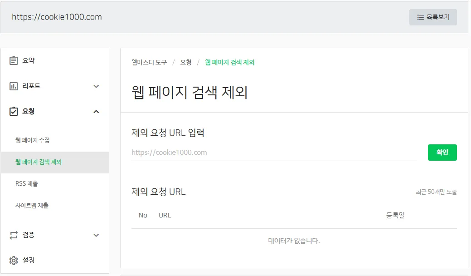Image resolution: width=471 pixels, height=276 pixels.
Task: Collapse the 요청 section chevron
Action: click(x=96, y=111)
